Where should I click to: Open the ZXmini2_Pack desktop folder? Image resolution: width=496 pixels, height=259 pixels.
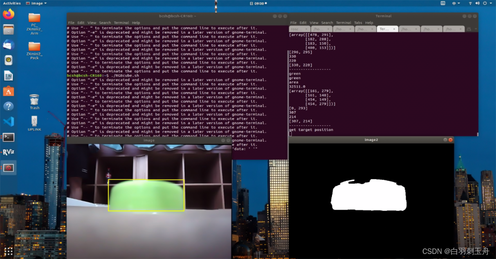click(x=34, y=50)
